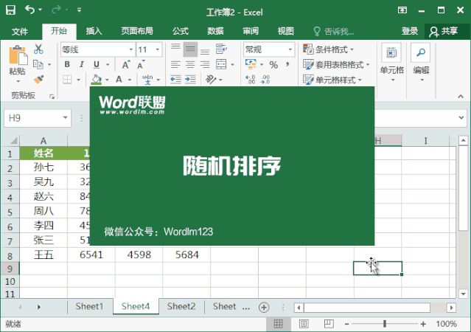
Task: Toggle middle align
Action: pos(190,49)
